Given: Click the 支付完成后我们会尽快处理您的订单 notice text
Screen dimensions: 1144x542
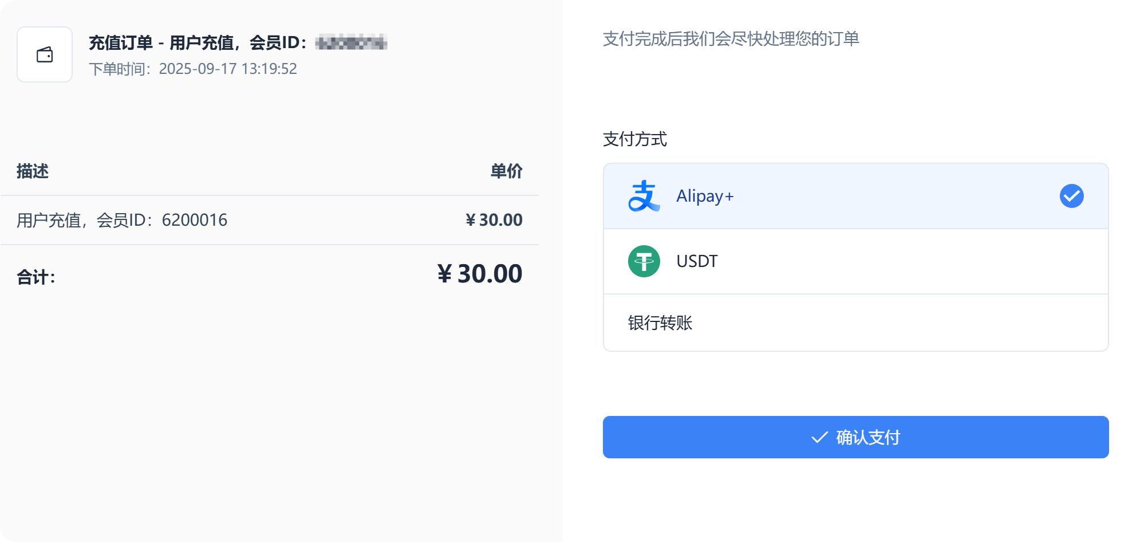Looking at the screenshot, I should 731,39.
